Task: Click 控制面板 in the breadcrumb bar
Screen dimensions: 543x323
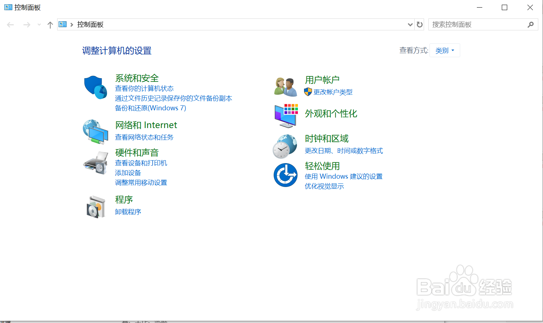Action: [90, 24]
